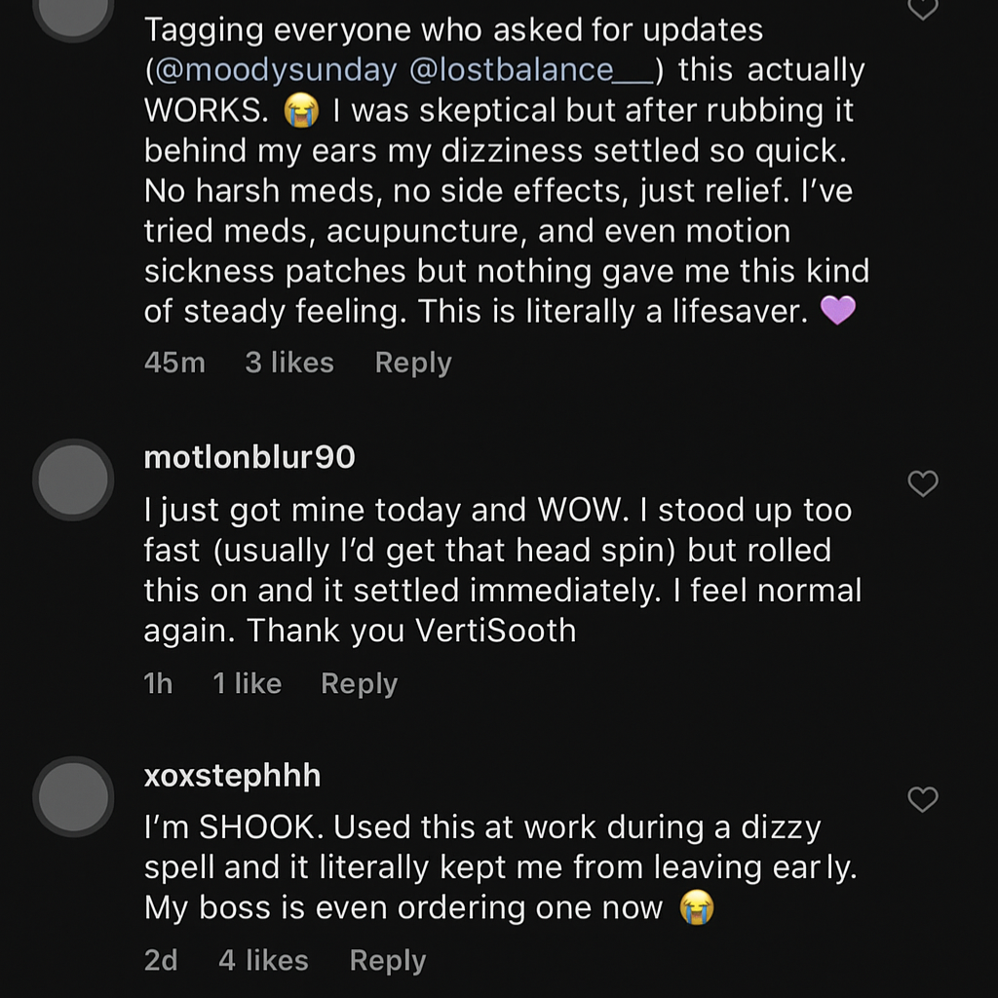
Task: View the 4 likes on xoxstephhh's comment
Action: [263, 961]
